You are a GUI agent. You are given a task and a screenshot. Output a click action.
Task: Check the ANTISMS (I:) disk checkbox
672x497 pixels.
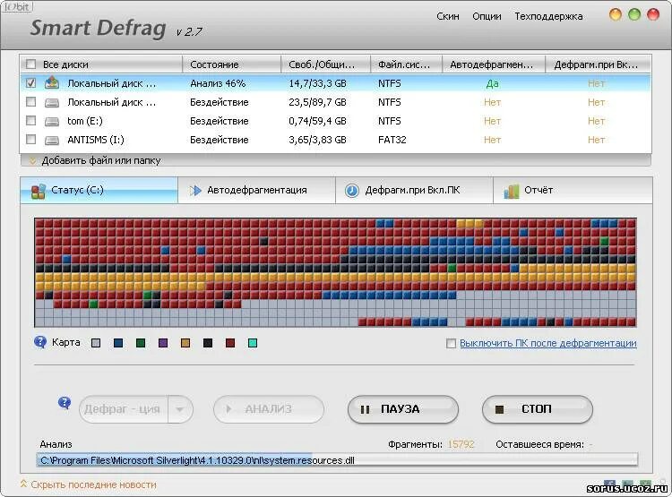point(30,140)
